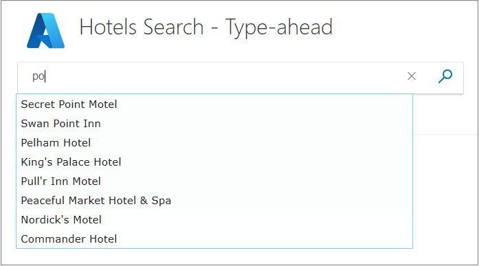
Task: Place the cursor after the typed text 'po'
Action: tap(45, 76)
